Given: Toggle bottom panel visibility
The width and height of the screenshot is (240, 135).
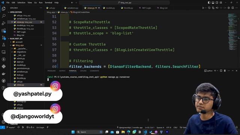Looking at the screenshot, I should pos(213,3).
